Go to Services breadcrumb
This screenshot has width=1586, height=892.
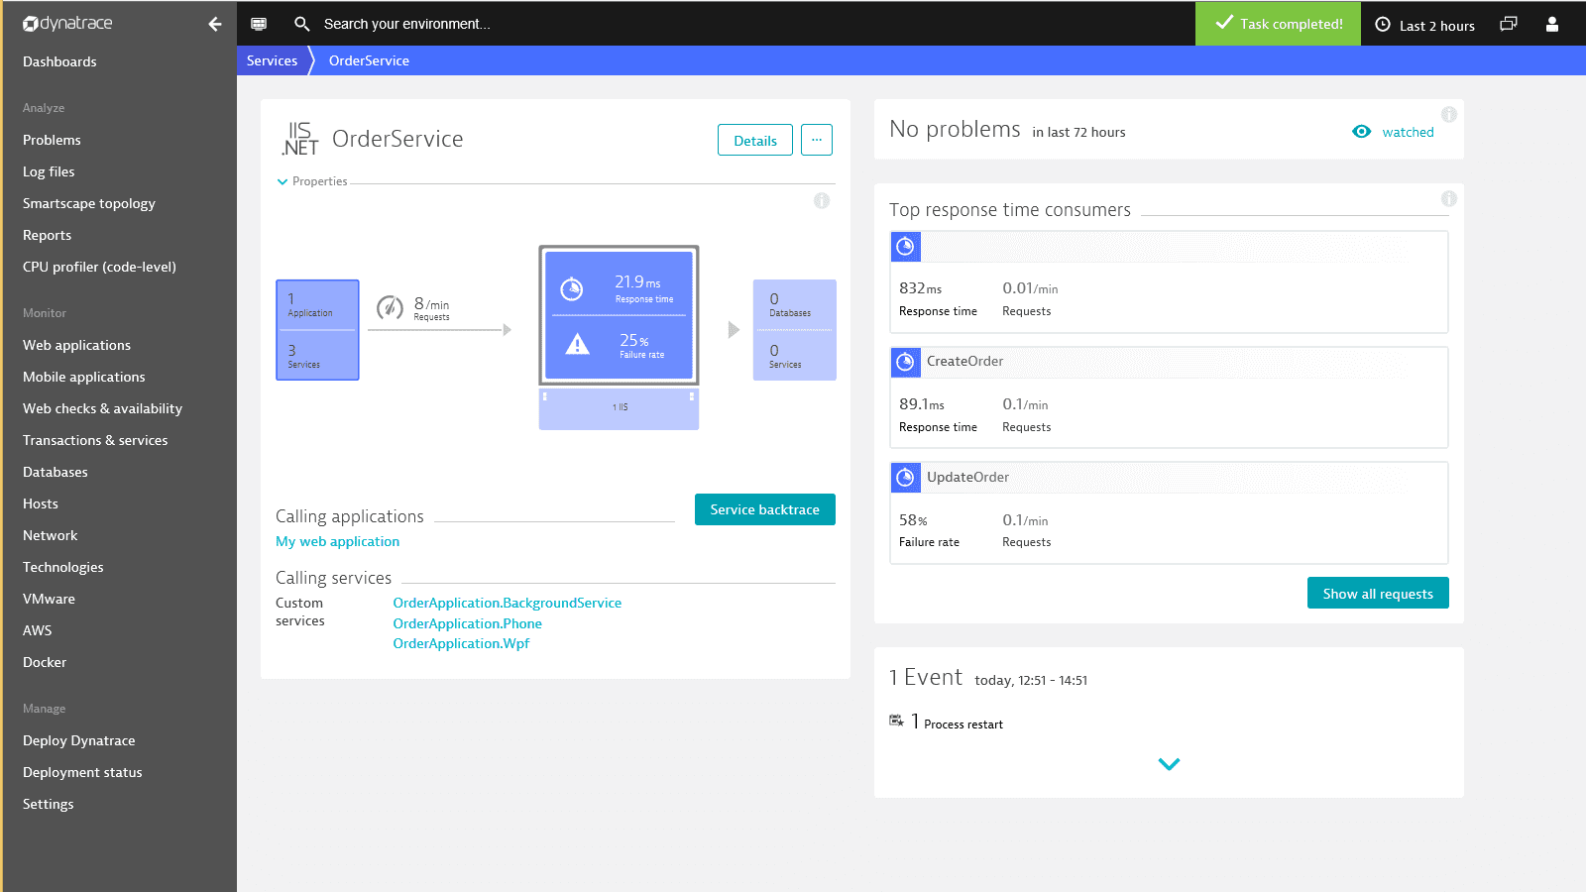(x=272, y=60)
